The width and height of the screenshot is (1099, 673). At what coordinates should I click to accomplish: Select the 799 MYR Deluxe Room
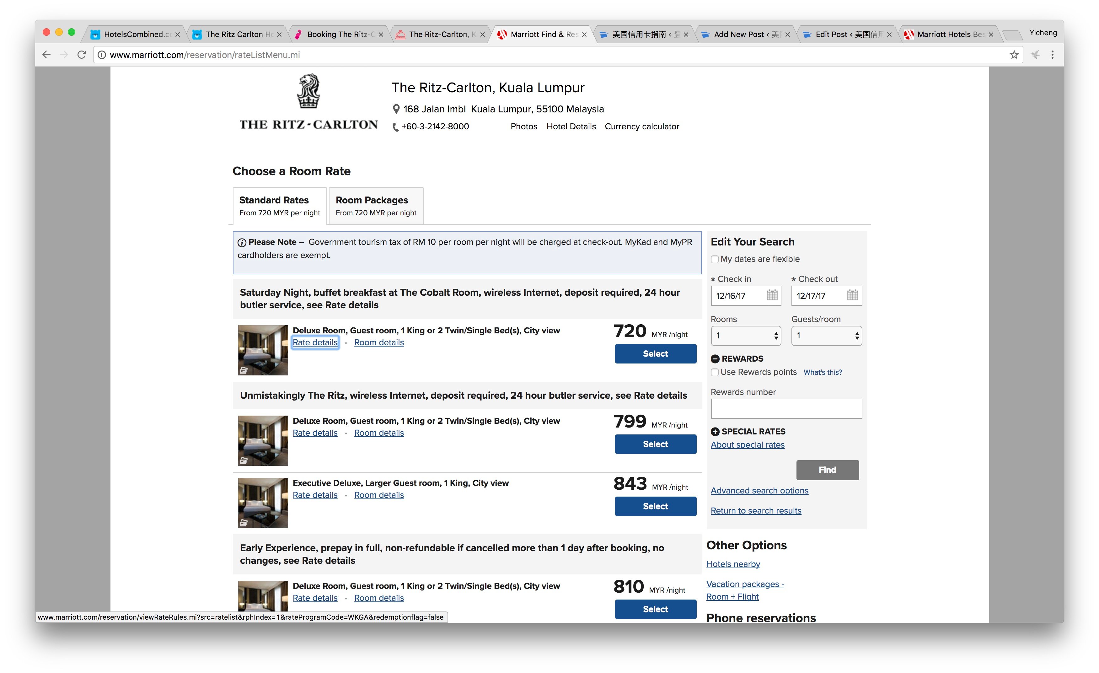pos(655,444)
